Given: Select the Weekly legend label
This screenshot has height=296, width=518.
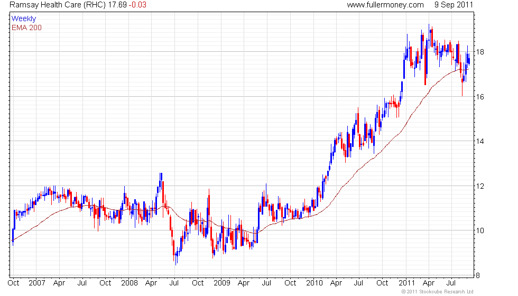Looking at the screenshot, I should pos(23,19).
